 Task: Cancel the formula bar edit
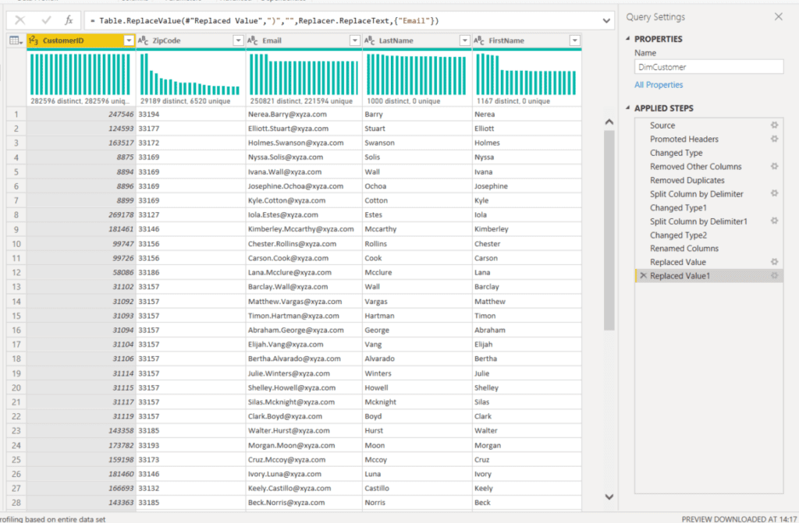point(20,20)
